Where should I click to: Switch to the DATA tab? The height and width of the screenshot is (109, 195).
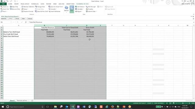click(42, 4)
